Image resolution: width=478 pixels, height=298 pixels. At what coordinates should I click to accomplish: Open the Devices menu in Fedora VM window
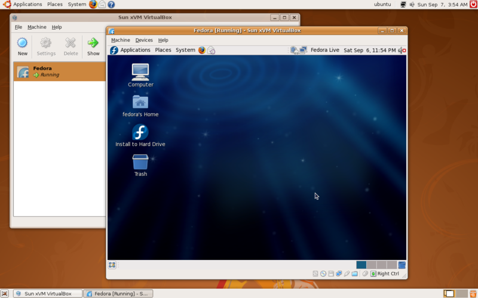coord(144,40)
